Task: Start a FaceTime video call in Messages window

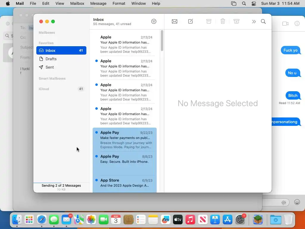Action: point(285,24)
